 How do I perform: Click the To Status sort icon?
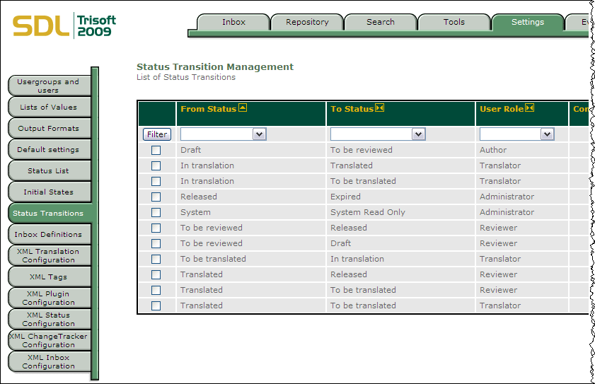point(380,108)
